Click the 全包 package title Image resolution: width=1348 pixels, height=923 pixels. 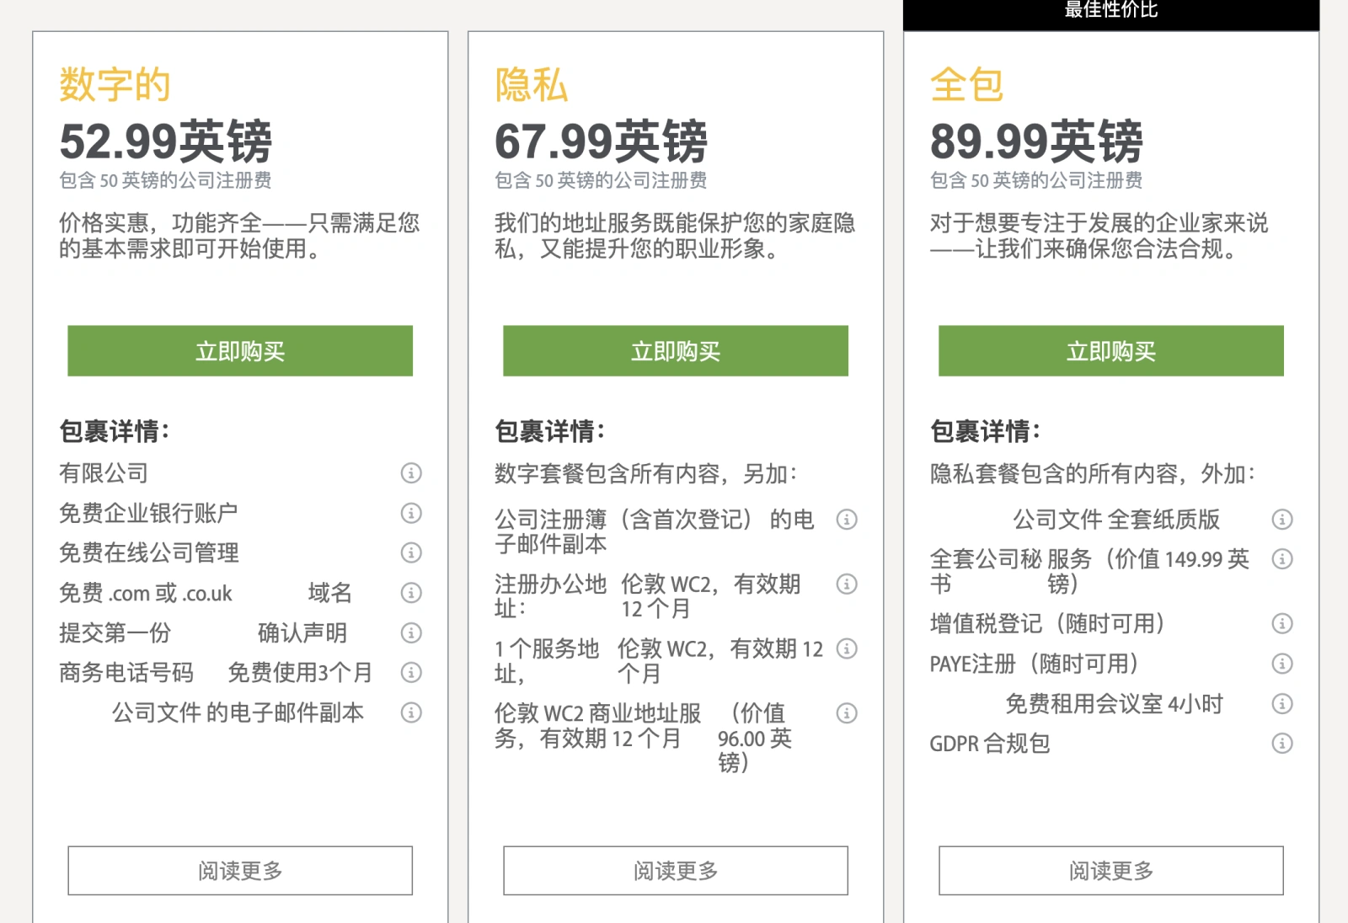(x=966, y=85)
